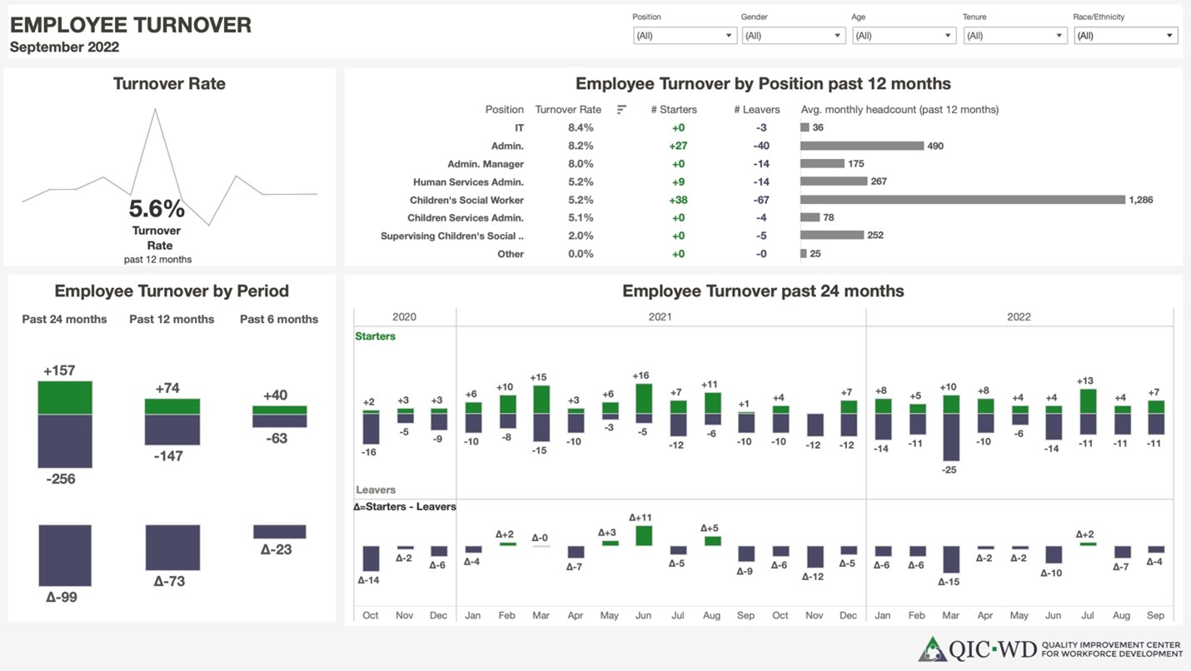The width and height of the screenshot is (1191, 671).
Task: Click the Past 24 months column header
Action: coord(64,319)
